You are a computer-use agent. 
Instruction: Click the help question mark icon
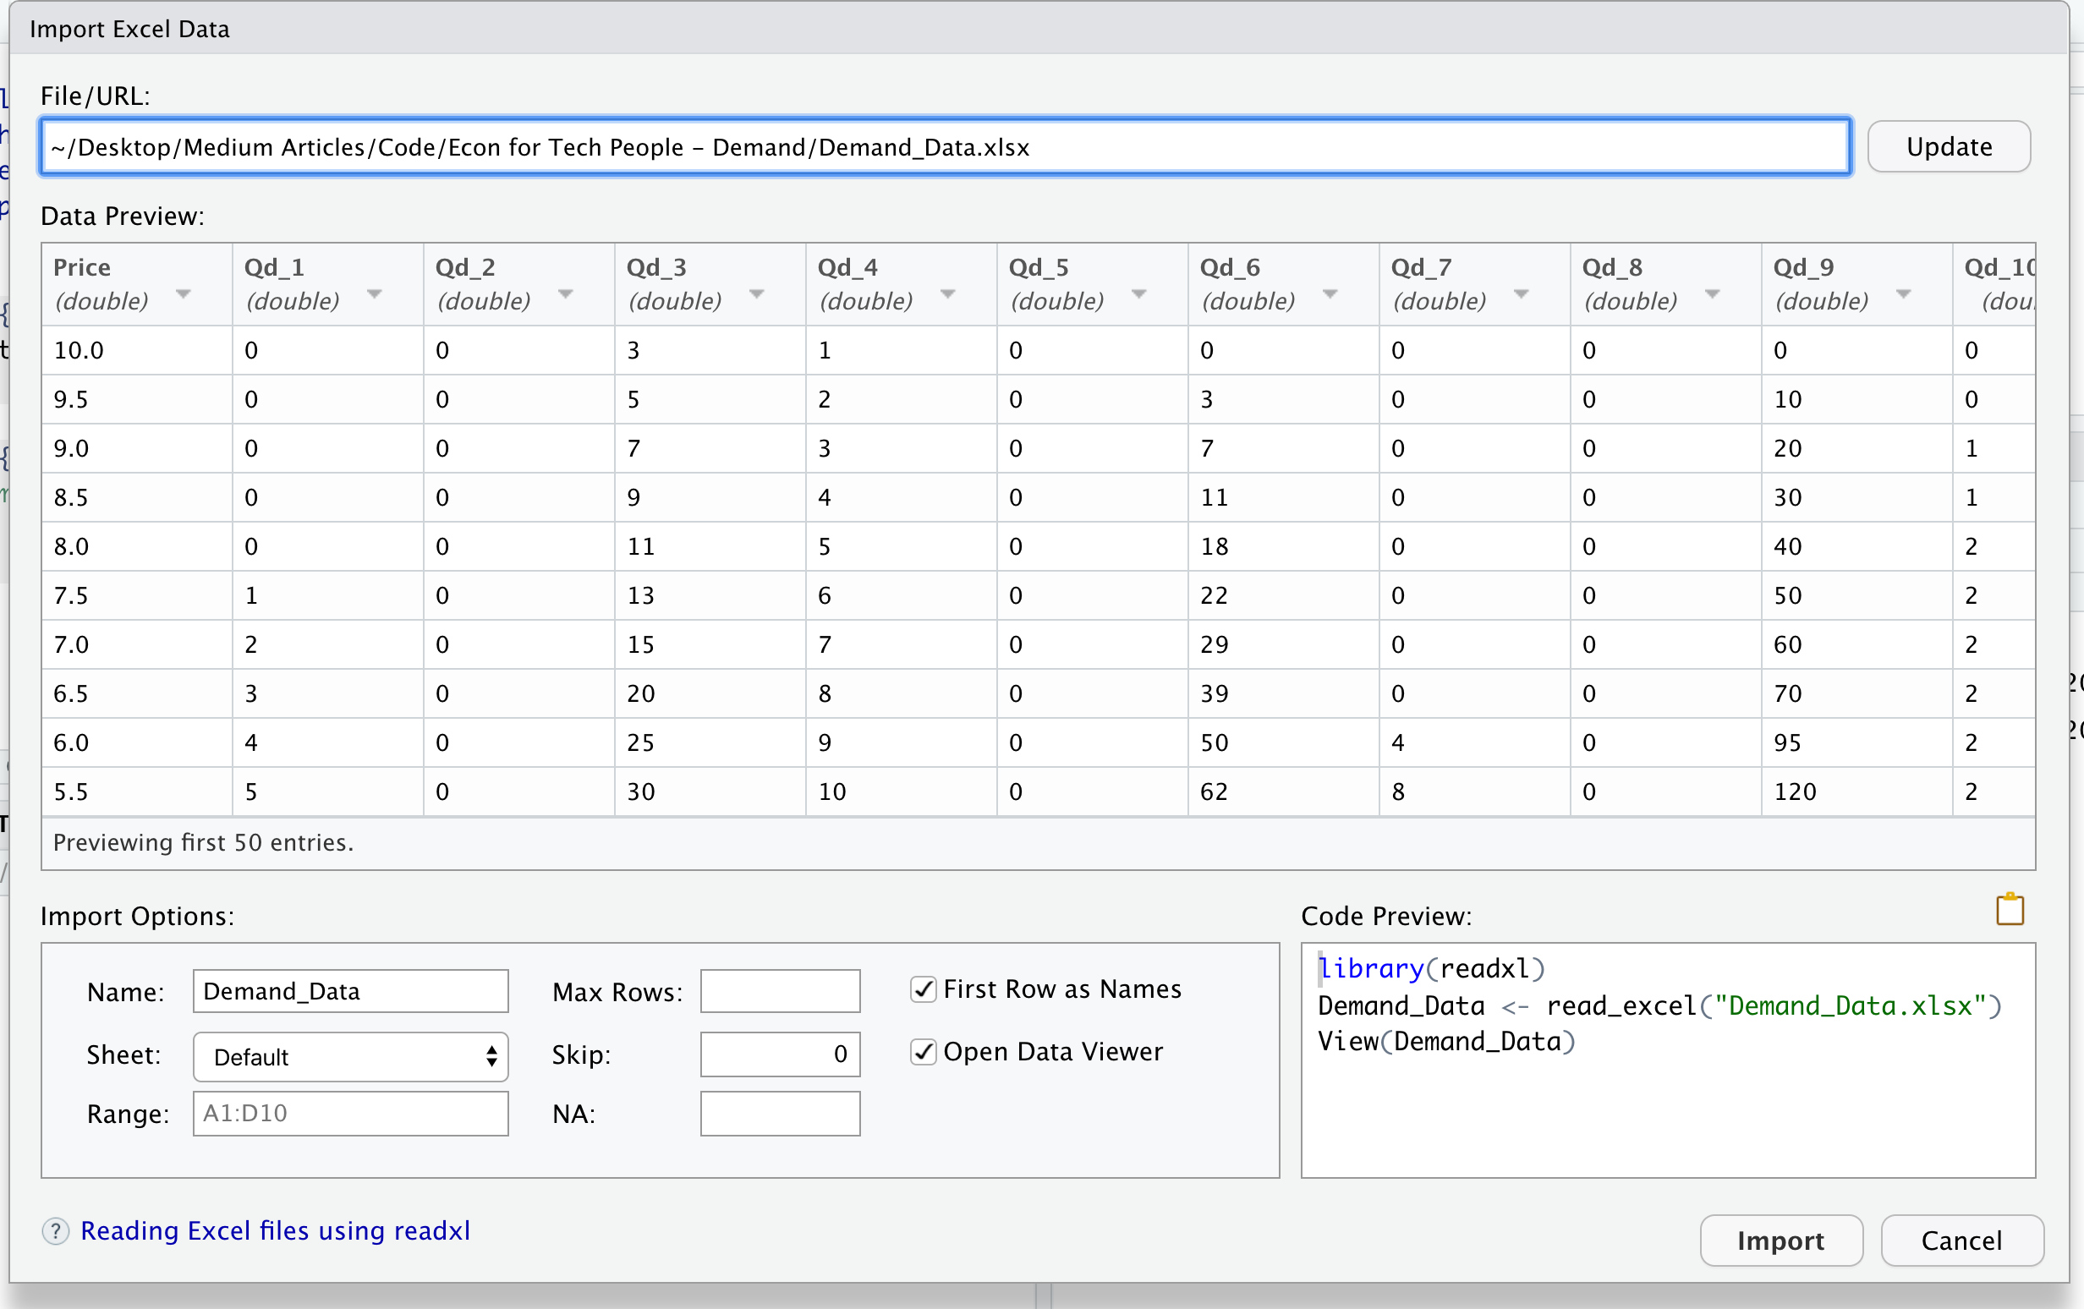[x=55, y=1230]
